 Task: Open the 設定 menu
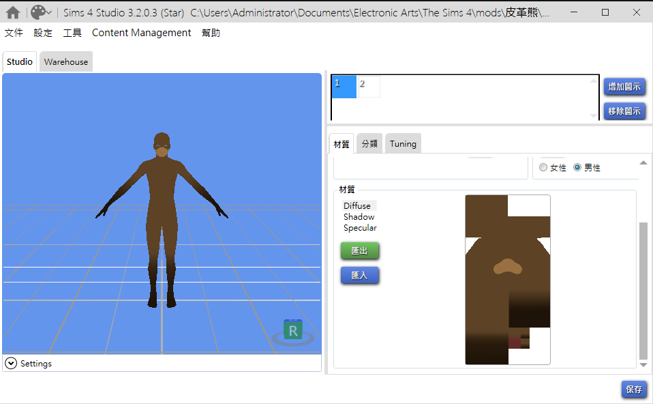coord(43,33)
